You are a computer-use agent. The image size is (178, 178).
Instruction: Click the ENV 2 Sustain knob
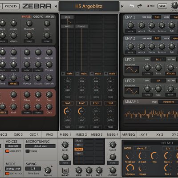[162, 47]
